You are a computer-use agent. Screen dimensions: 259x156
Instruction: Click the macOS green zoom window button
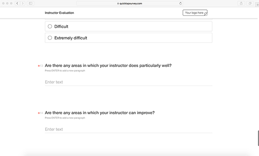[x=11, y=3]
